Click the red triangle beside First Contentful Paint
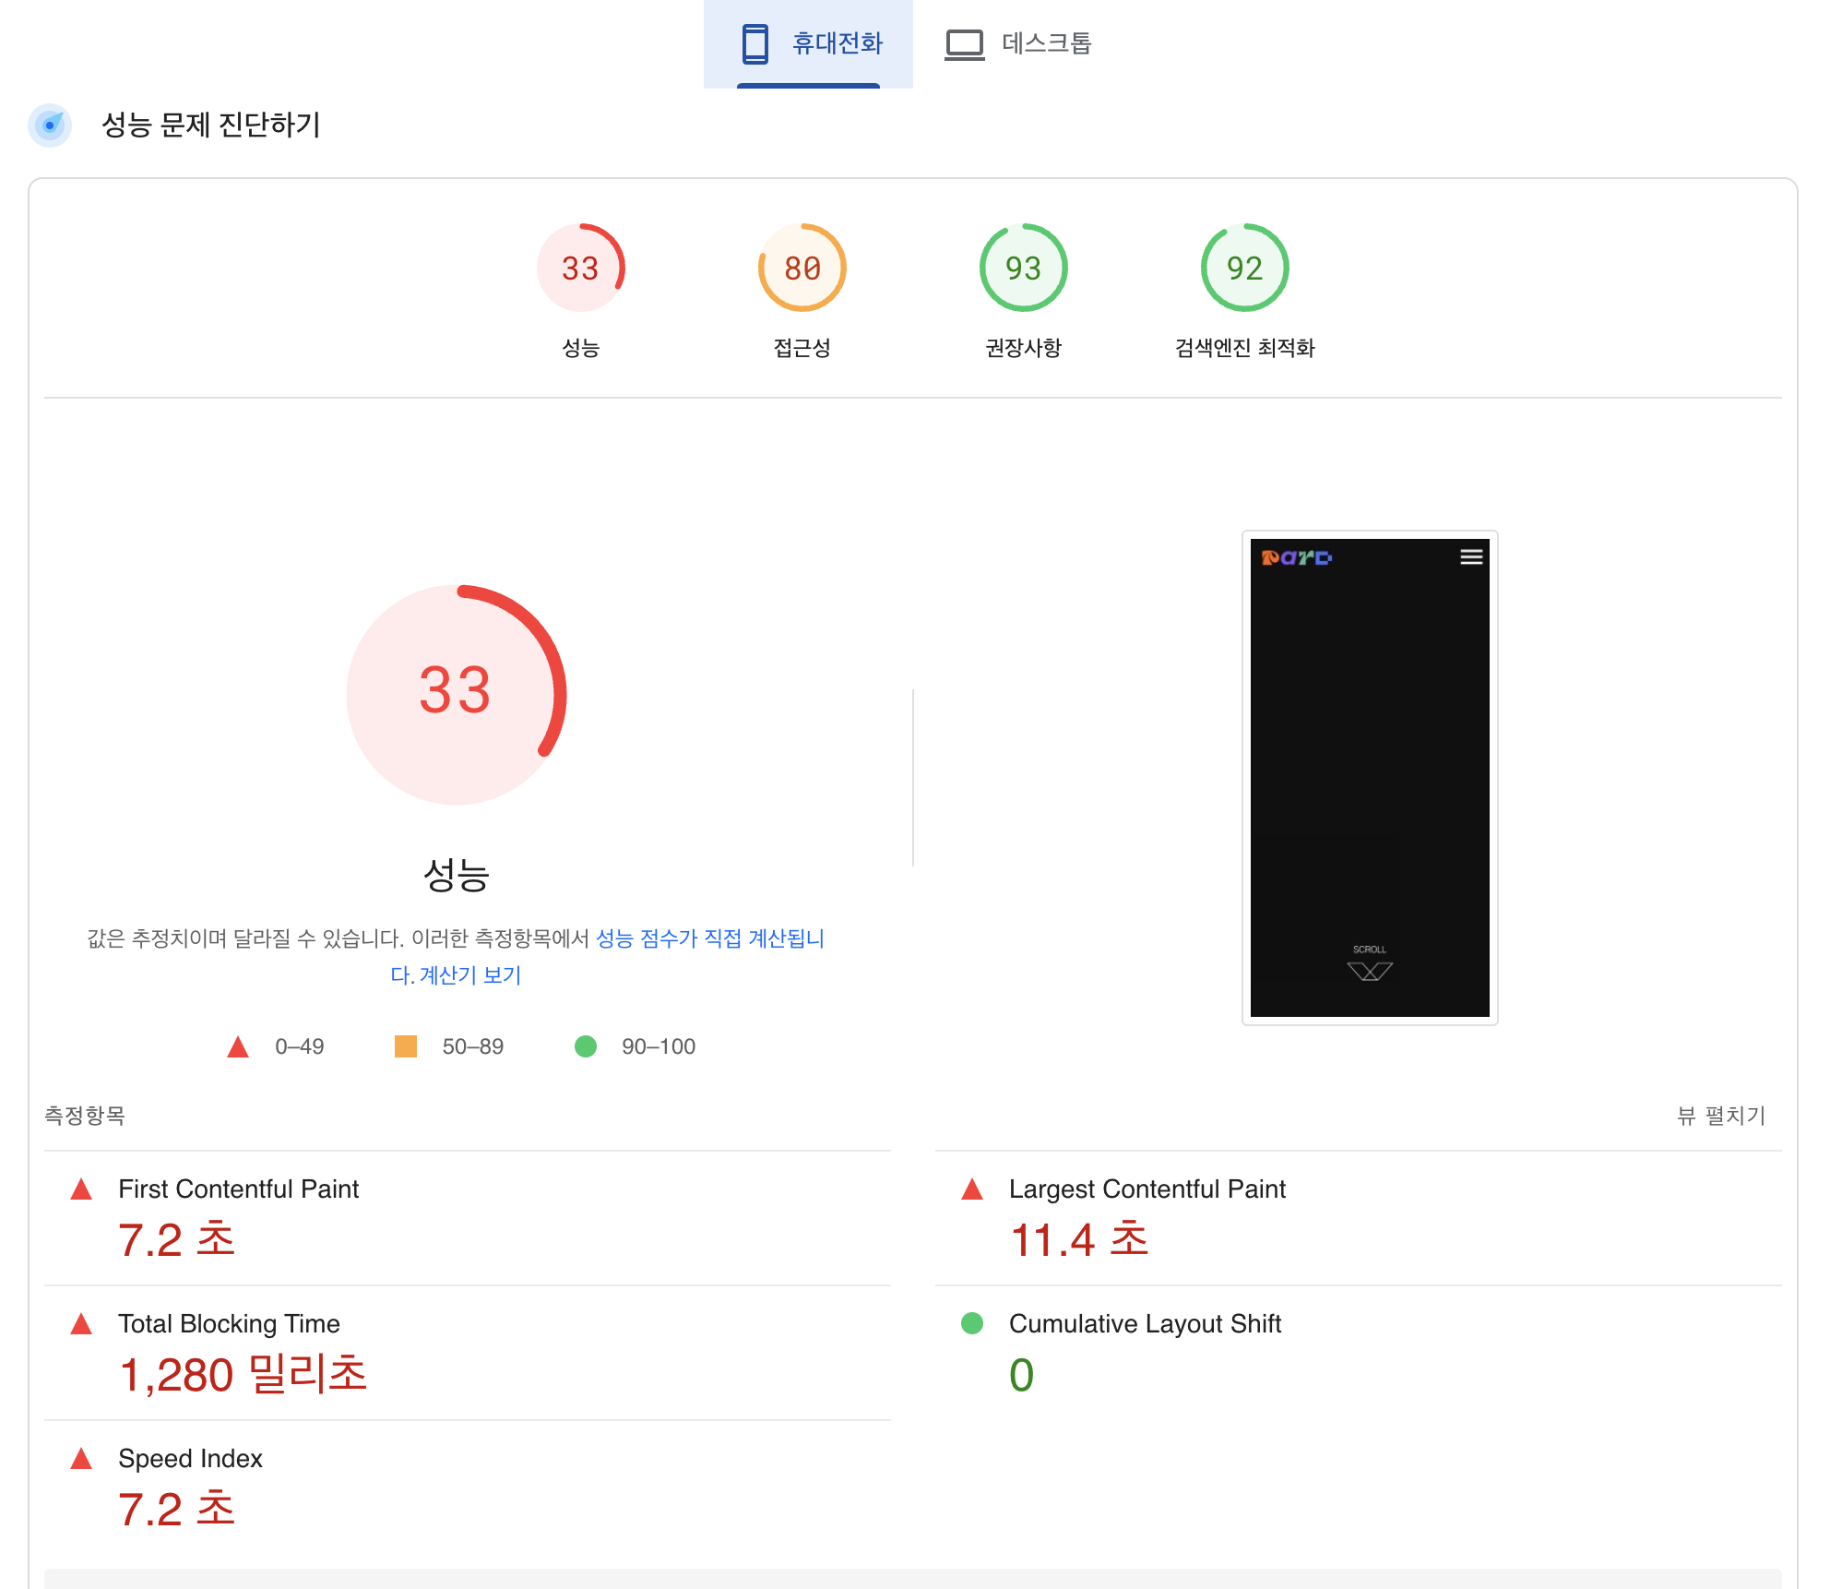1830x1589 pixels. [81, 1189]
